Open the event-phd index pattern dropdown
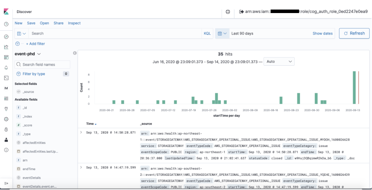This screenshot has width=372, height=190. click(x=28, y=54)
